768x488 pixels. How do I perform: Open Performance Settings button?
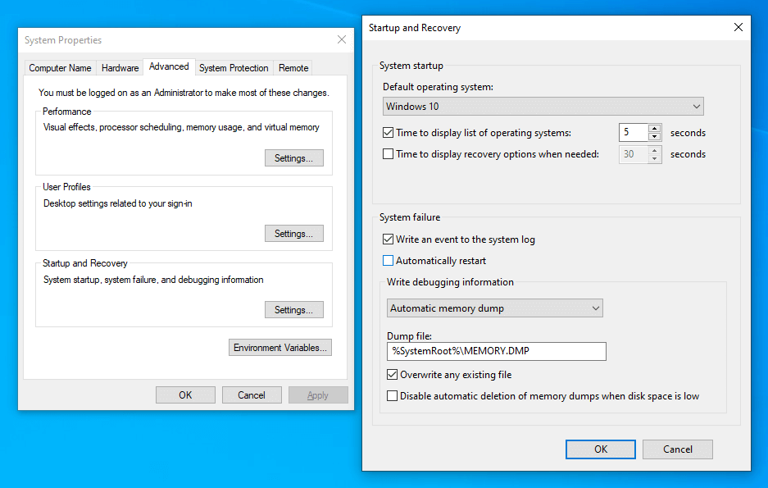pyautogui.click(x=294, y=158)
